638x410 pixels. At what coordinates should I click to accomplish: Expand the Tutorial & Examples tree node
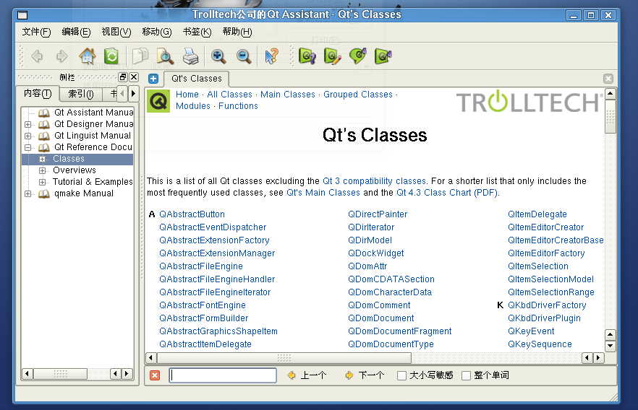[x=42, y=183]
